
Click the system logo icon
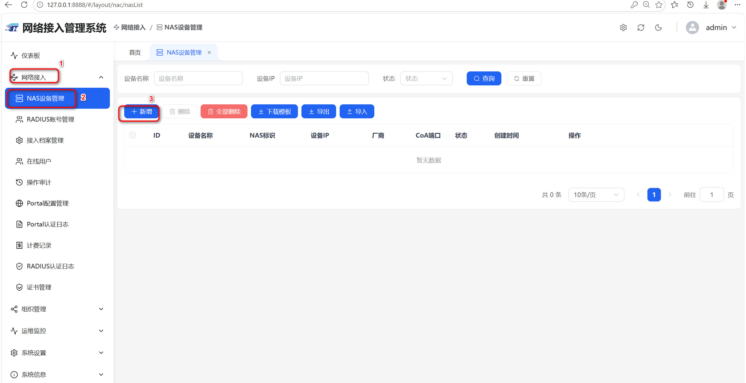click(12, 28)
